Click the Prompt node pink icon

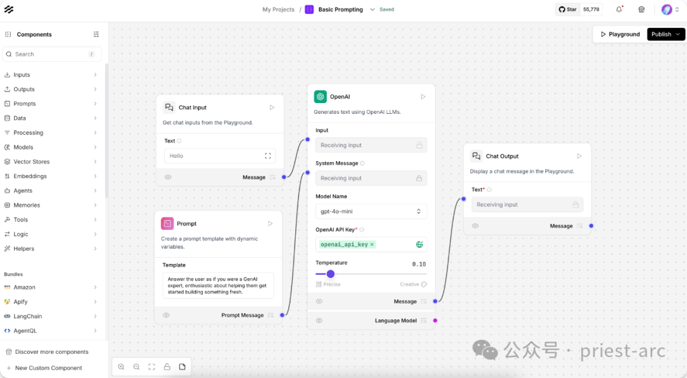click(x=167, y=223)
